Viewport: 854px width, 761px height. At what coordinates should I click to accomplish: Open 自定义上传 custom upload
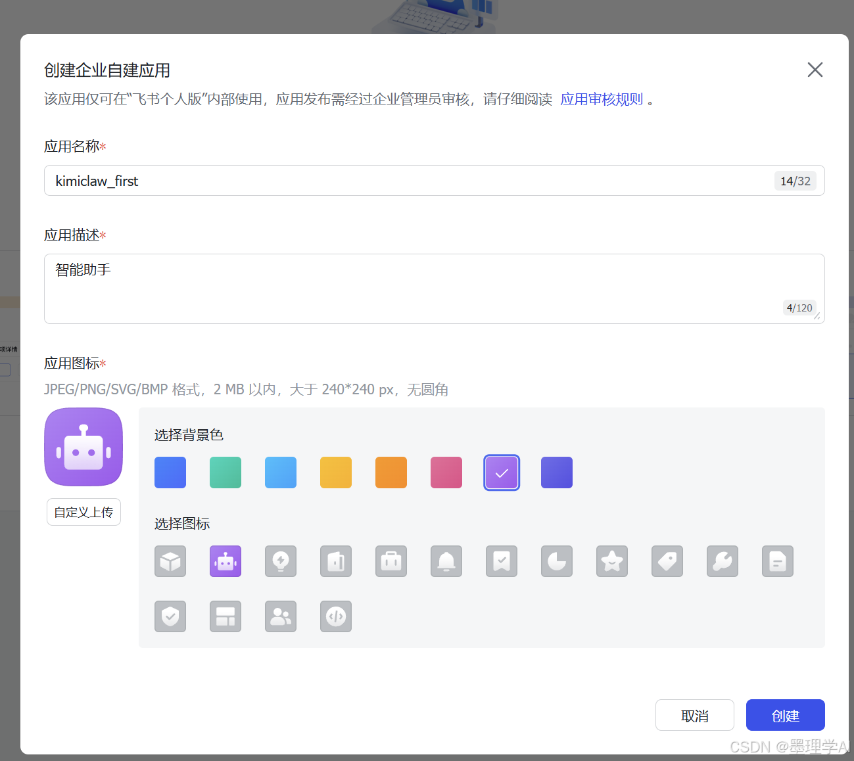pyautogui.click(x=83, y=512)
